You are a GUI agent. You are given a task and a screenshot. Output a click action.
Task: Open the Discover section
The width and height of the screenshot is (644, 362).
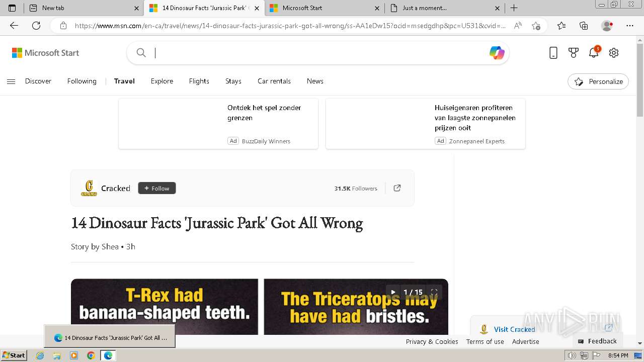38,81
